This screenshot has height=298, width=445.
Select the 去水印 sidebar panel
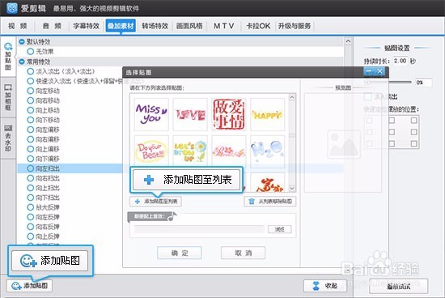(8, 138)
